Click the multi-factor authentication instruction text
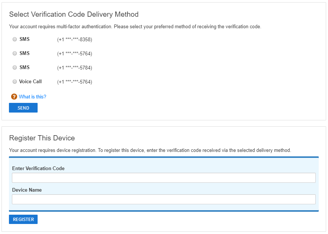 (136, 26)
